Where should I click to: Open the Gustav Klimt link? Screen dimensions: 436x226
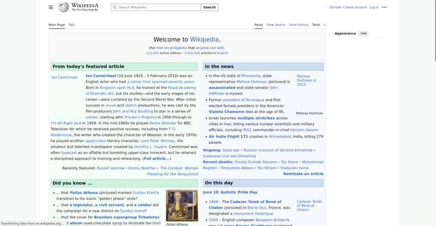click(x=145, y=193)
